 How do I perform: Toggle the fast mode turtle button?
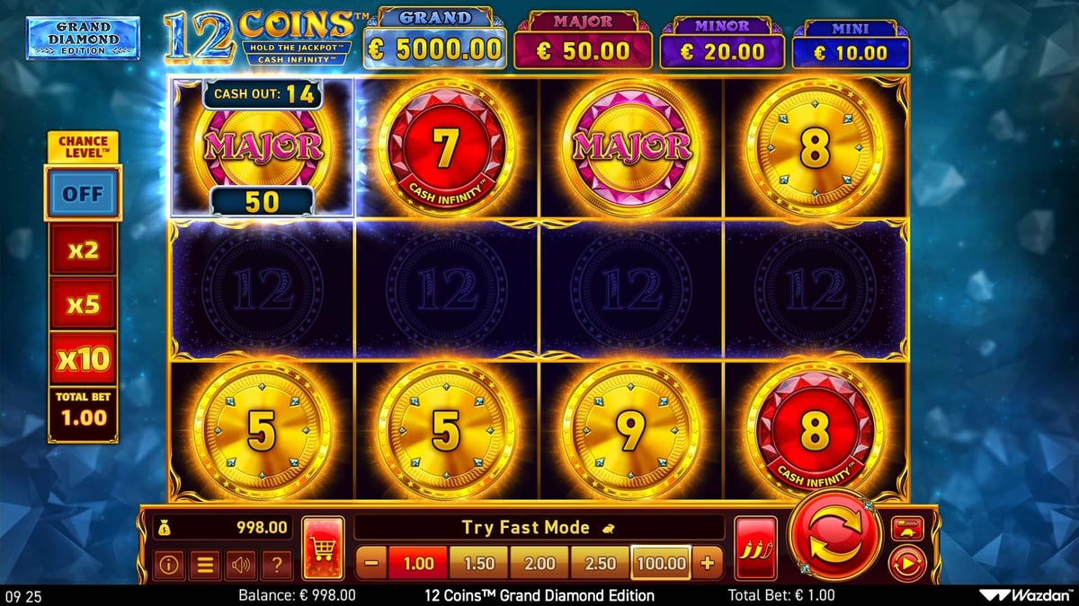[x=907, y=529]
